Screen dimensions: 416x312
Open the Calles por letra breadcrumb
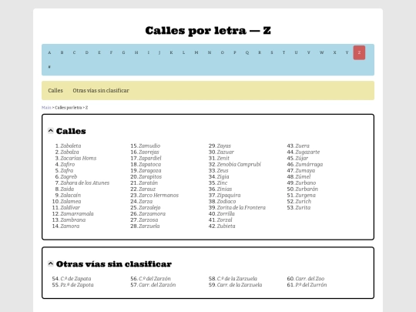point(69,107)
